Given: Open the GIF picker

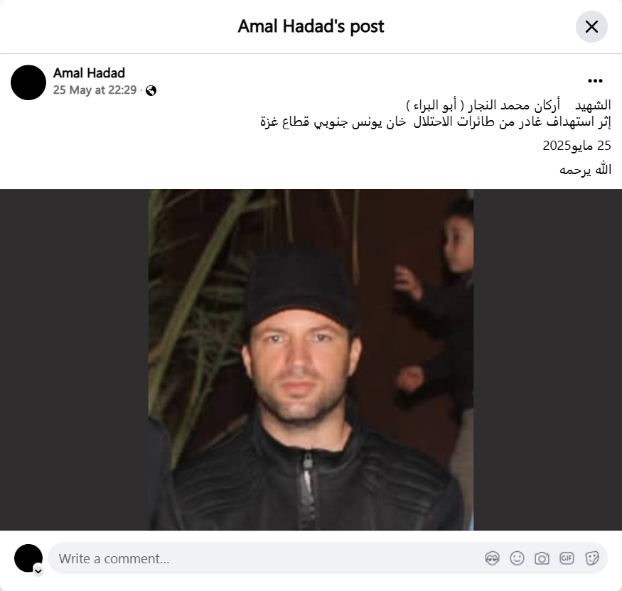Looking at the screenshot, I should (567, 558).
